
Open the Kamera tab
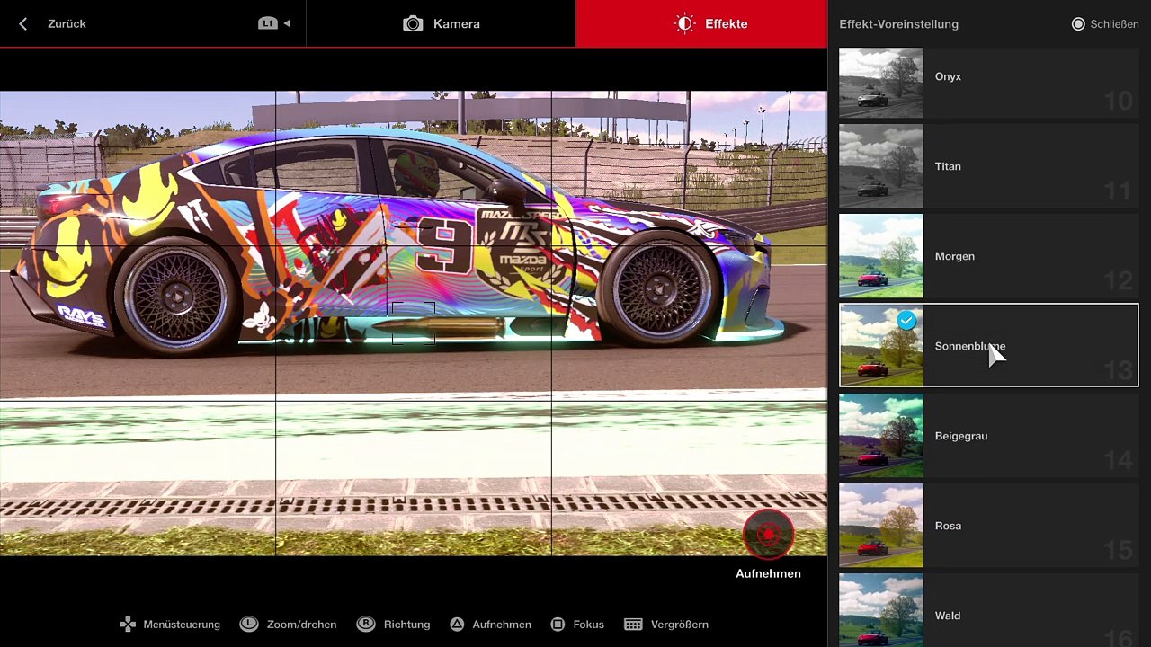441,23
